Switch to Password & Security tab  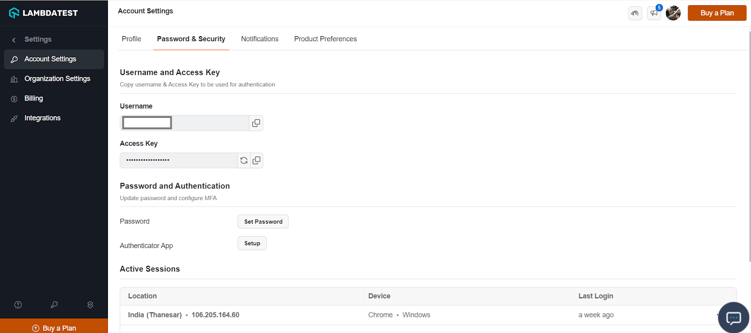point(191,39)
